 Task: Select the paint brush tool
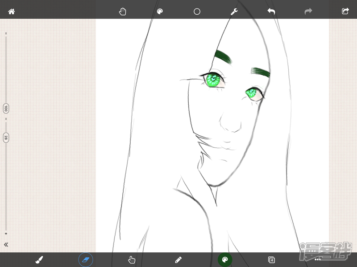click(x=39, y=259)
